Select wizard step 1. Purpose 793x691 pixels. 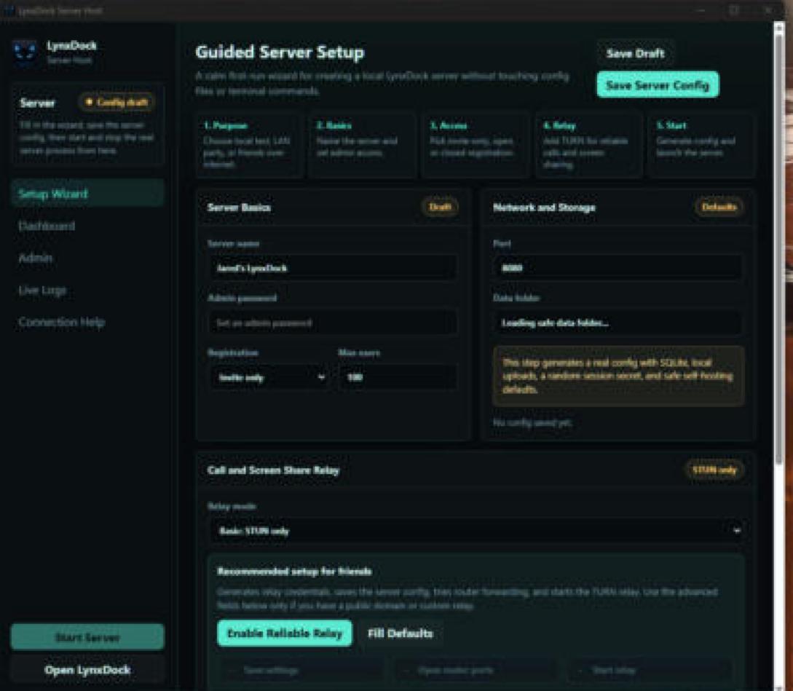click(248, 145)
